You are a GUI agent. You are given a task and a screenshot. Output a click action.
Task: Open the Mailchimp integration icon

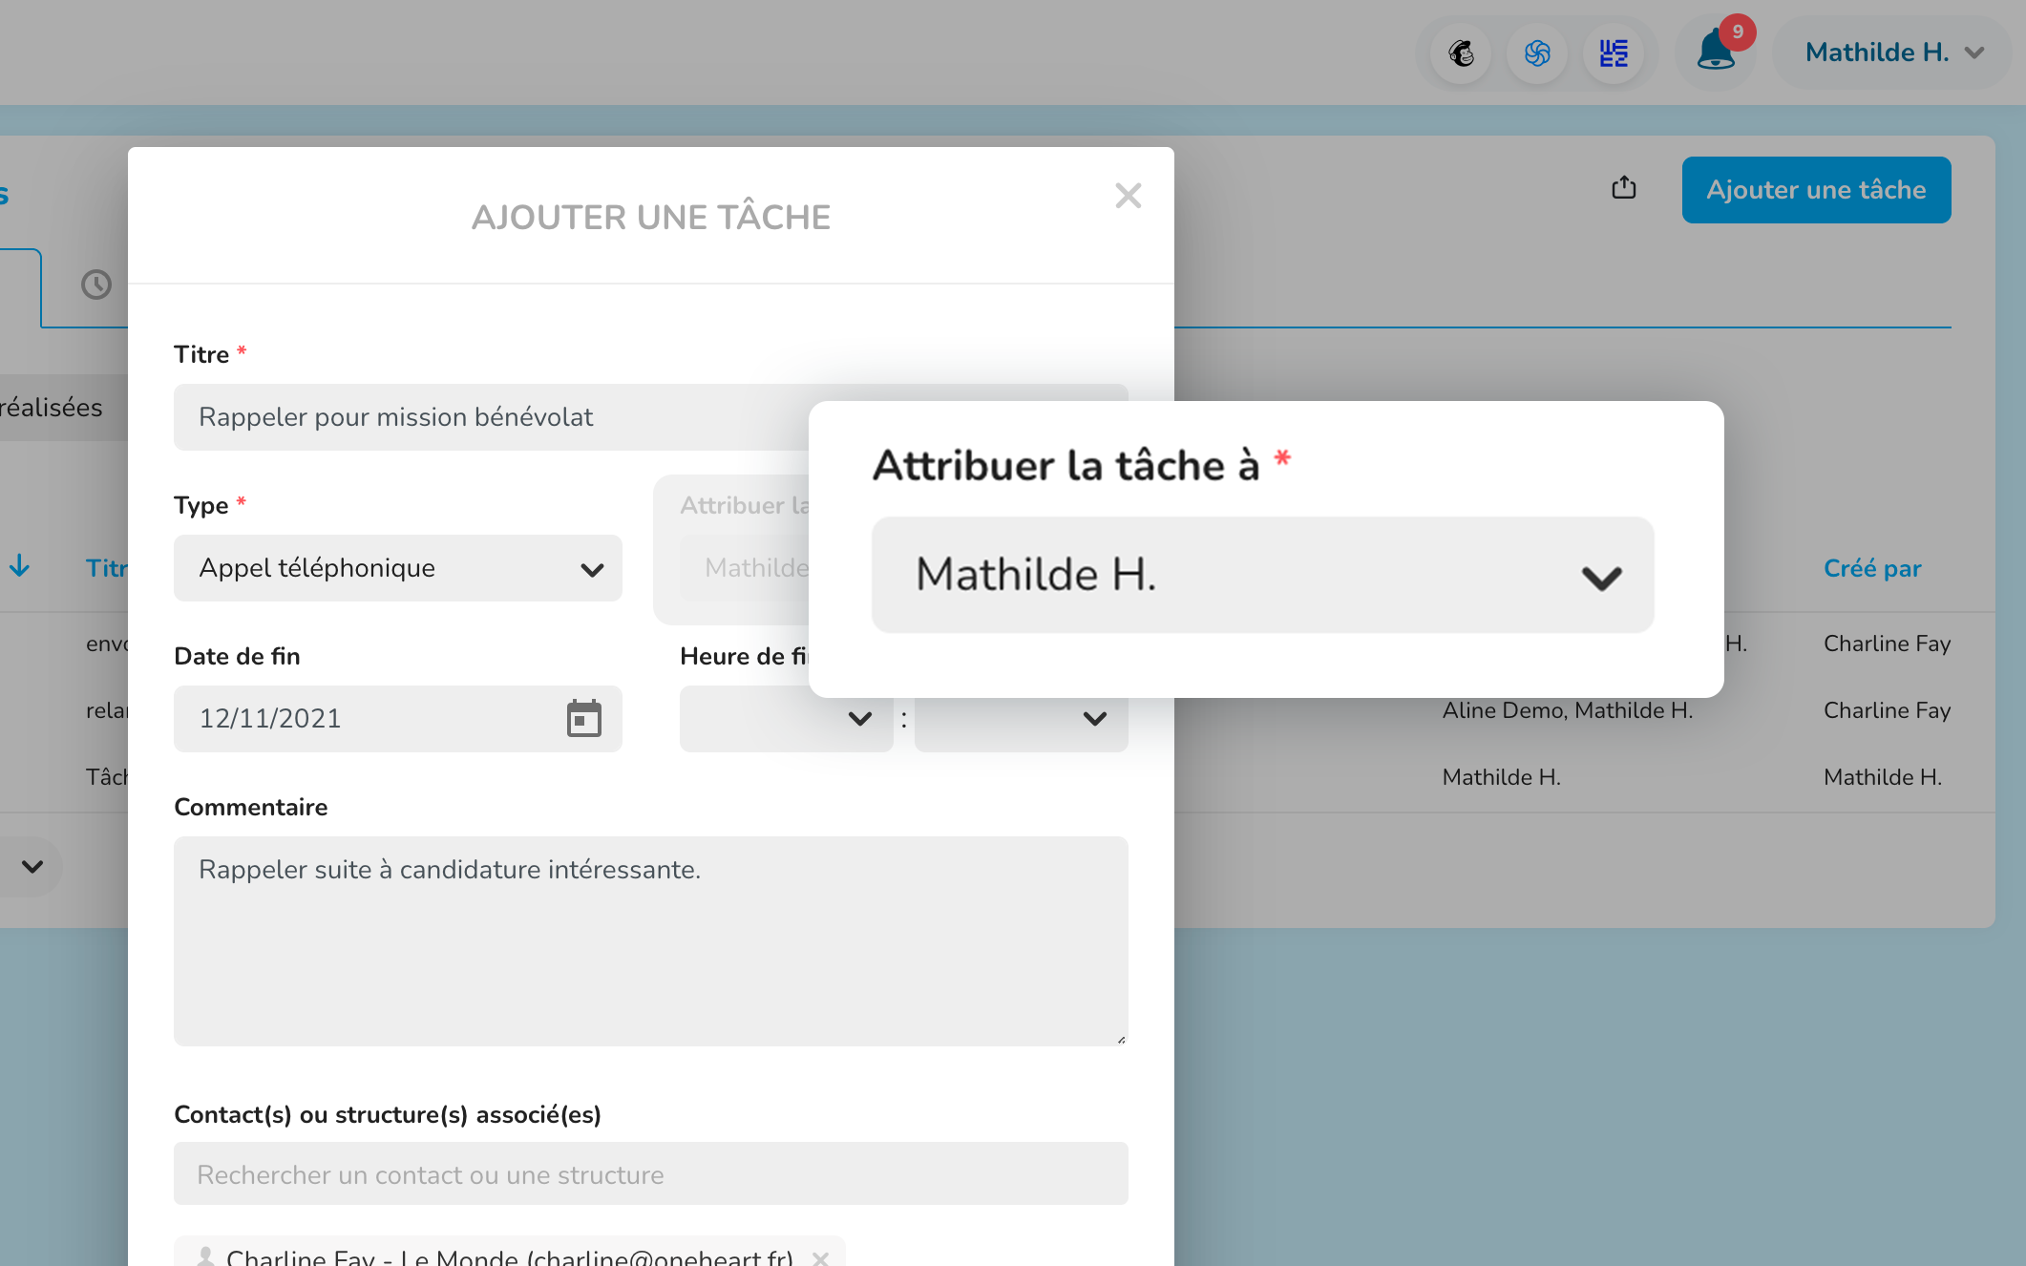pos(1461,53)
